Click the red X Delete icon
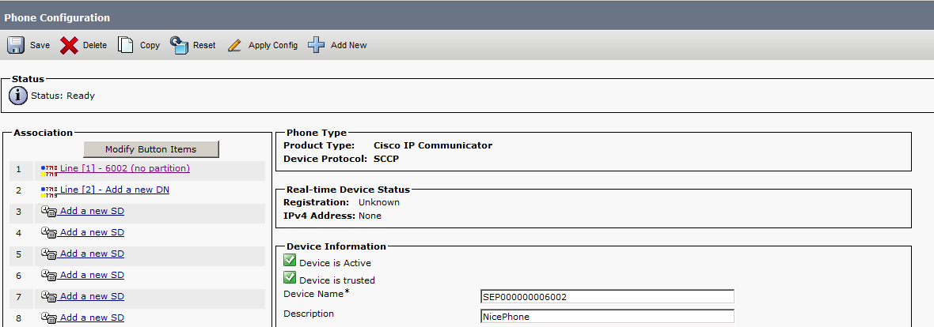 pyautogui.click(x=69, y=45)
